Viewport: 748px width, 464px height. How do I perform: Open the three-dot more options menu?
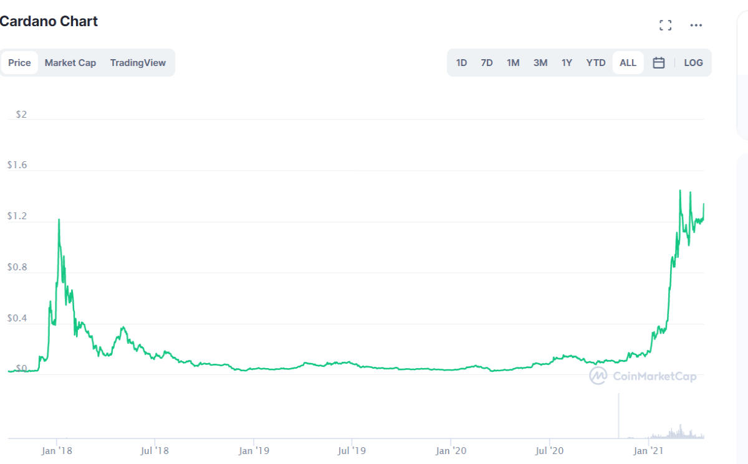[696, 26]
